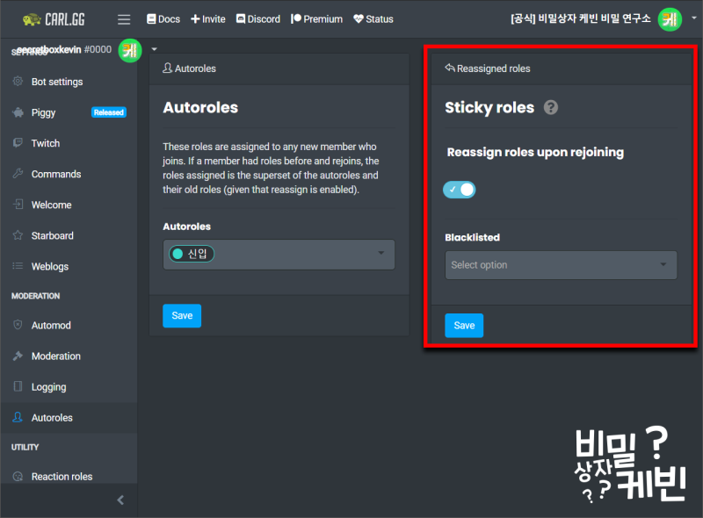703x518 pixels.
Task: Click the Commands wrench icon
Action: [x=18, y=174]
